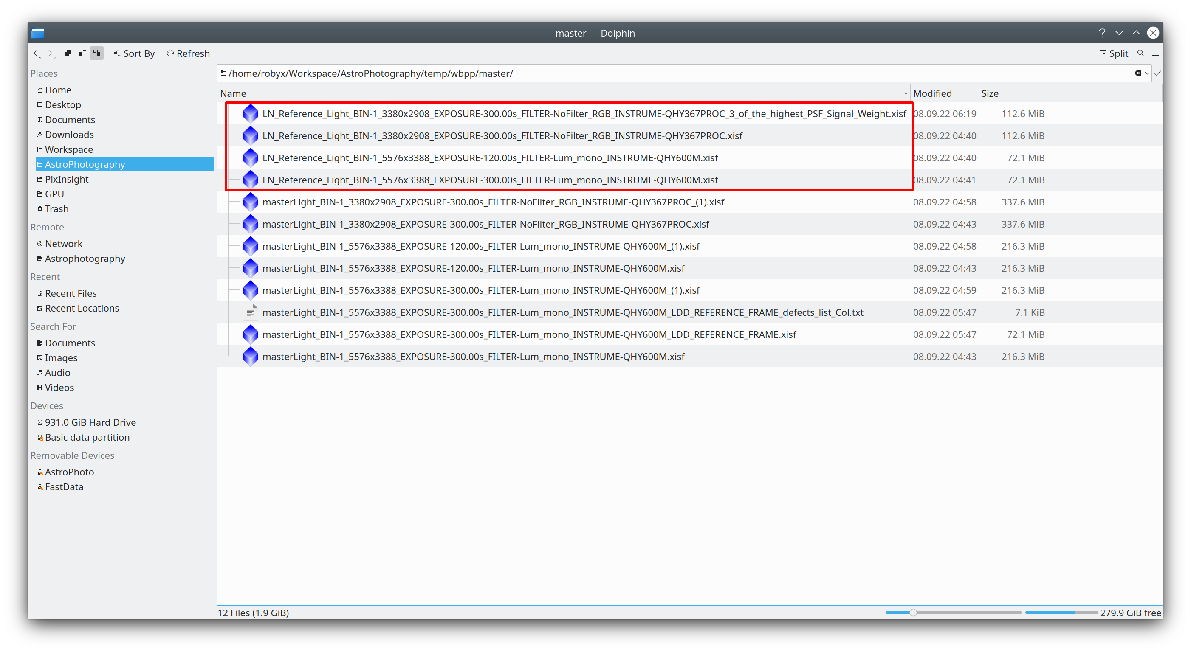The image size is (1191, 652).
Task: Open Network under Remote
Action: click(x=63, y=244)
